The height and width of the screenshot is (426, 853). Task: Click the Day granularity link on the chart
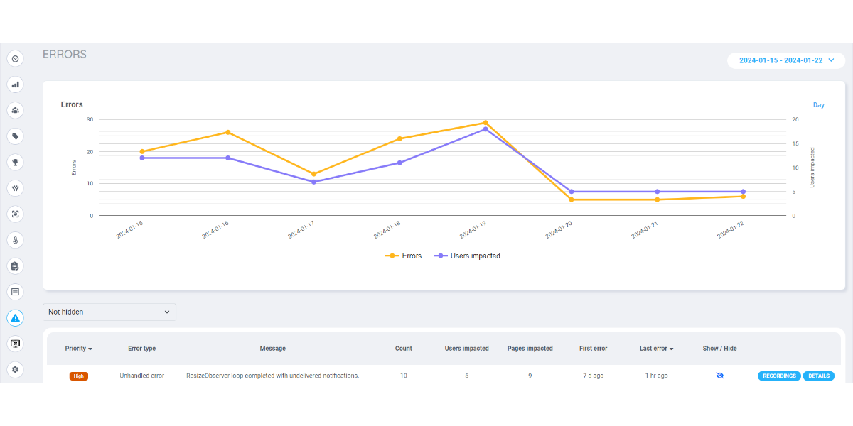click(x=818, y=105)
